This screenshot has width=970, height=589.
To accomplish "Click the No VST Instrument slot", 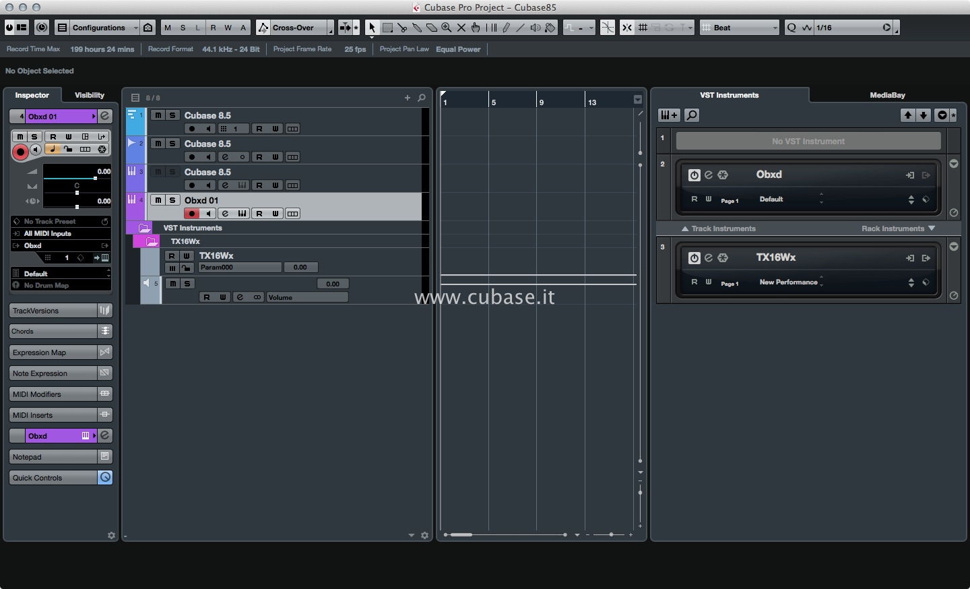I will (808, 141).
